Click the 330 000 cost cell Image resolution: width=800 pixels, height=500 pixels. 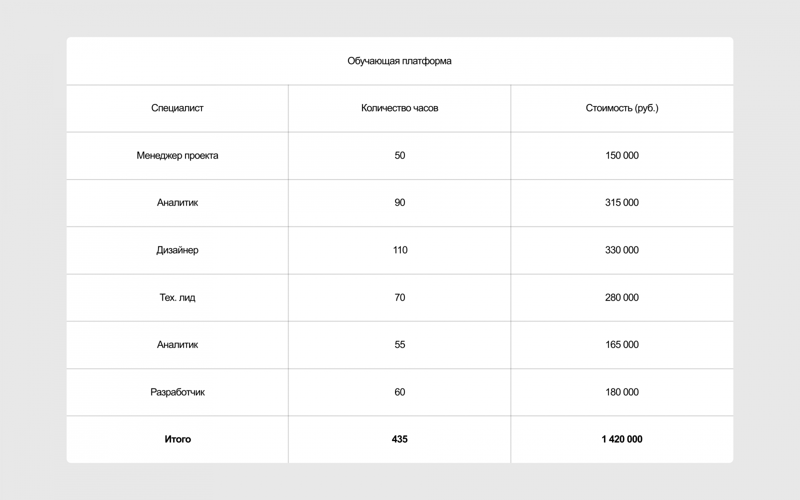[x=622, y=250]
